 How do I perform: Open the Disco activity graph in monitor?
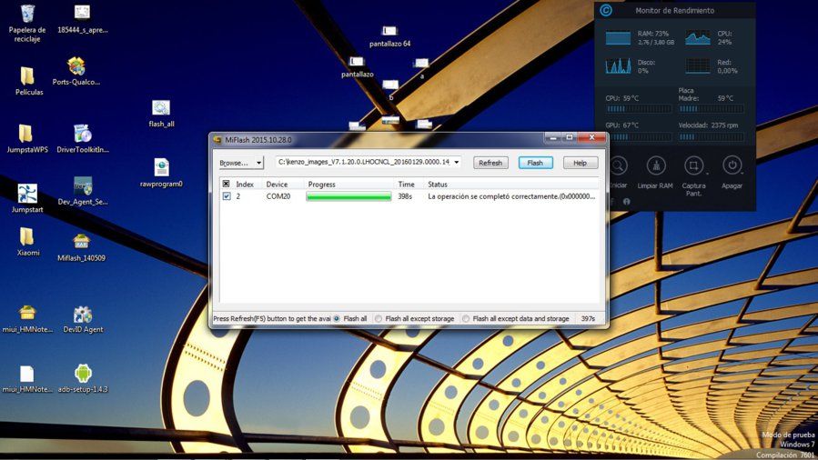pos(618,66)
